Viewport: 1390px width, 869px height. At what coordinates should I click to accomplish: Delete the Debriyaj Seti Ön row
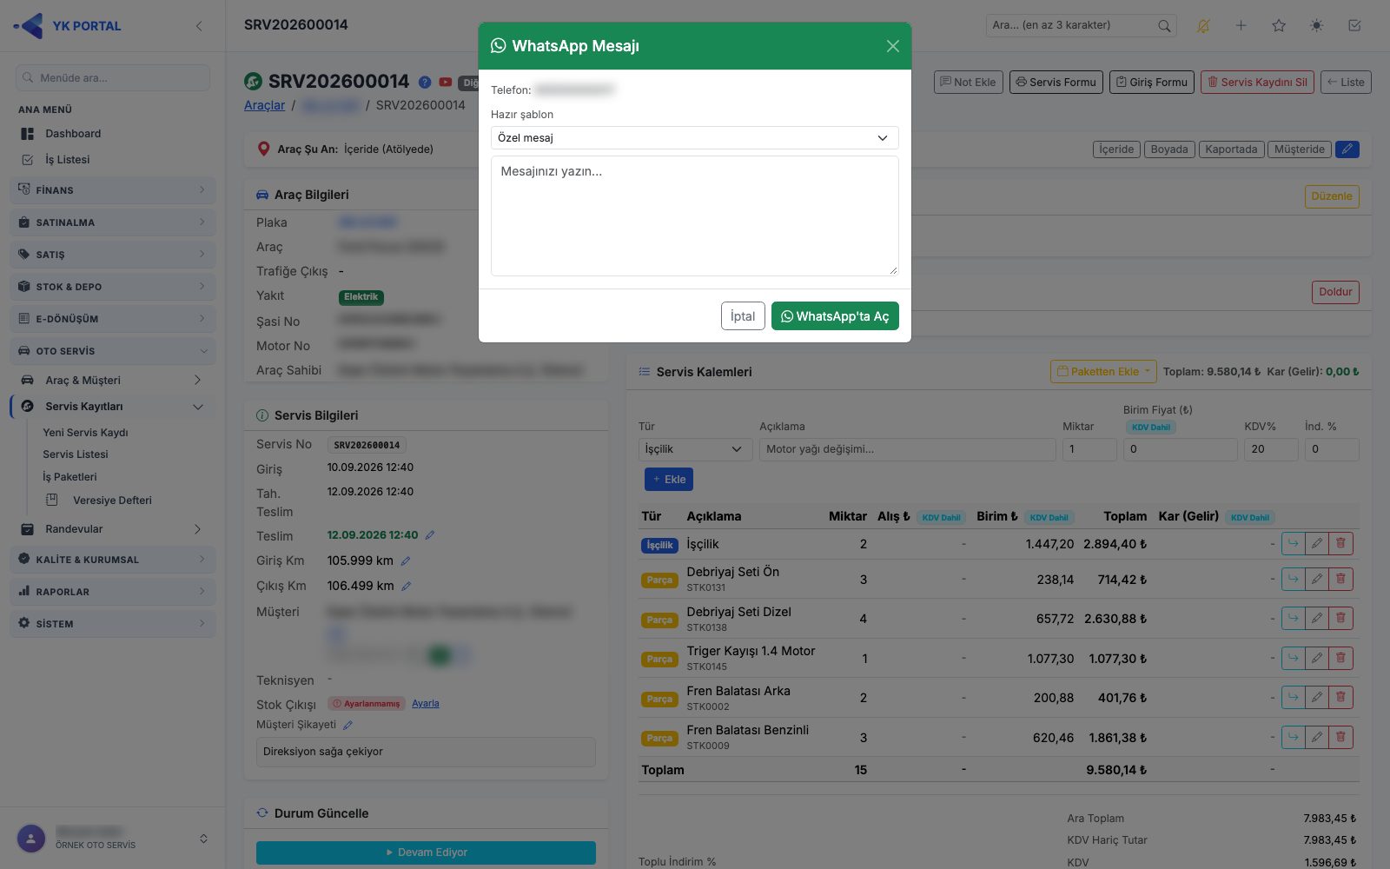tap(1340, 580)
